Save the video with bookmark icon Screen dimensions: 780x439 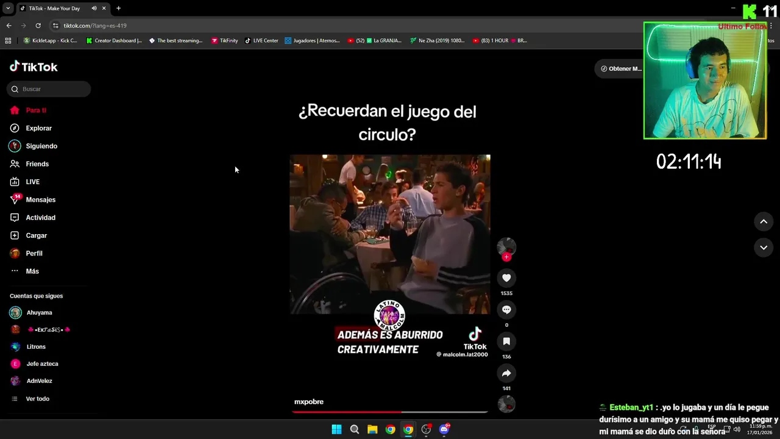(x=506, y=341)
